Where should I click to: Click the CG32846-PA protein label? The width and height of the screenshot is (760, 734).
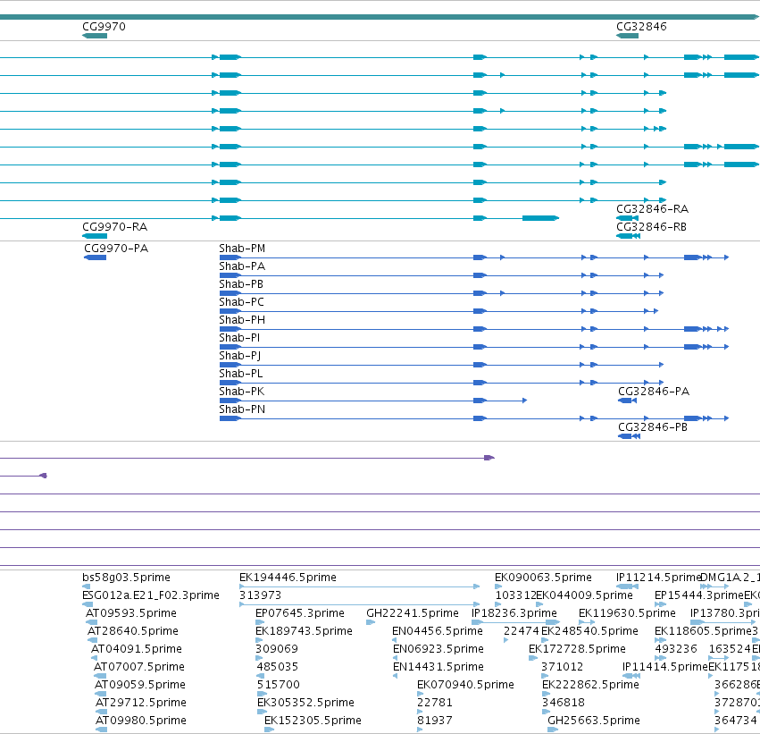point(654,392)
